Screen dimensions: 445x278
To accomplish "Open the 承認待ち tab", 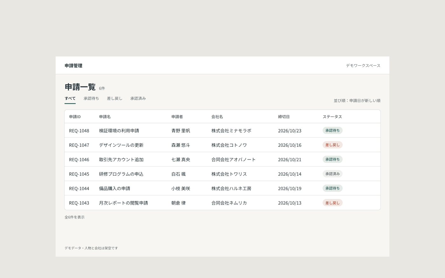I will (91, 98).
